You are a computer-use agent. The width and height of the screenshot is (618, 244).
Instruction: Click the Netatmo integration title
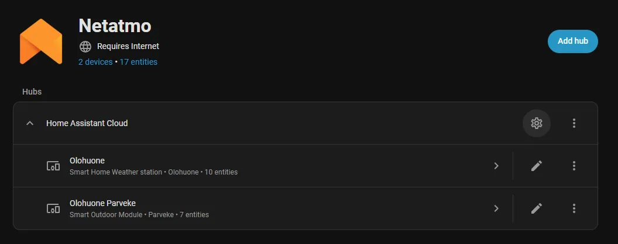click(115, 26)
